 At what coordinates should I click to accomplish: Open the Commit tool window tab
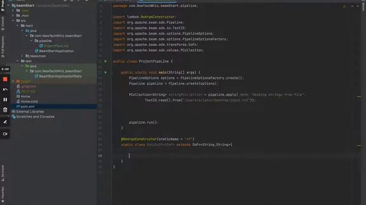tap(2, 23)
